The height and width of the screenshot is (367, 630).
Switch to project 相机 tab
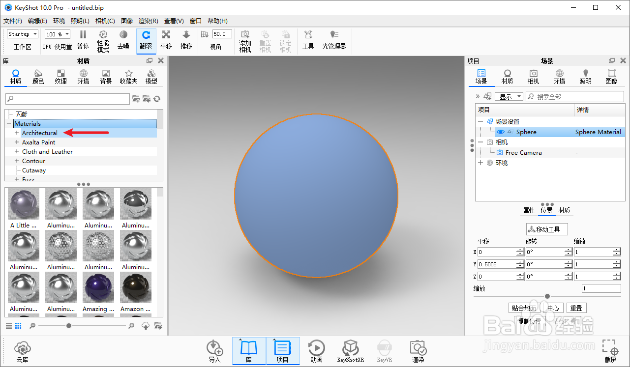pos(533,77)
